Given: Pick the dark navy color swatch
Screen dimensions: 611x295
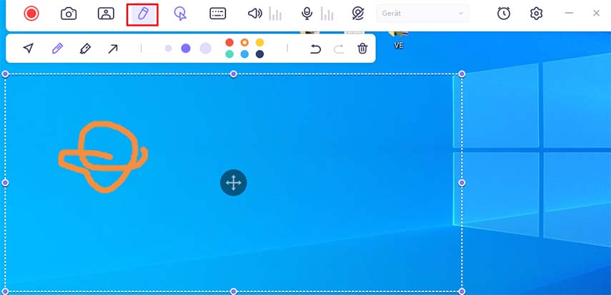Looking at the screenshot, I should coord(259,54).
